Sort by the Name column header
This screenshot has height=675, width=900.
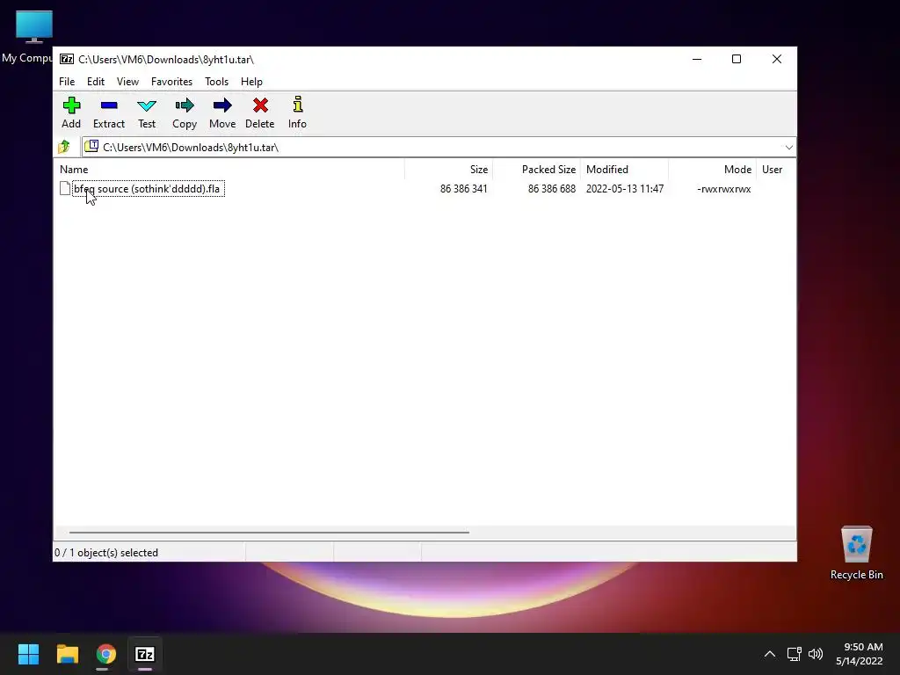229,170
